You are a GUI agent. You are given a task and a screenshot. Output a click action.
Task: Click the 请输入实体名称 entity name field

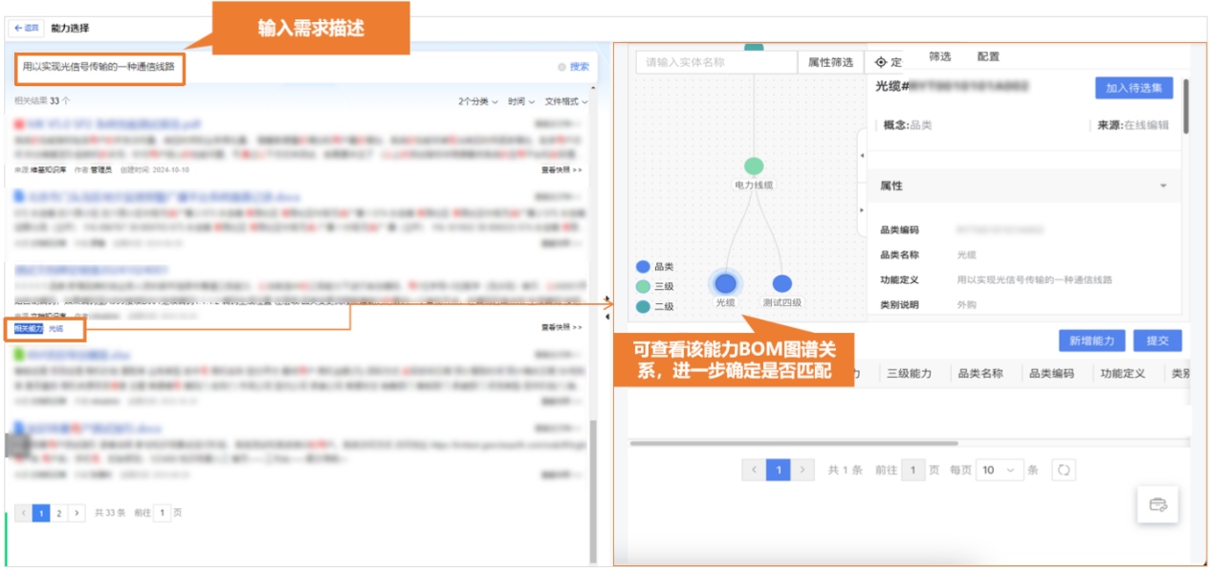point(716,62)
